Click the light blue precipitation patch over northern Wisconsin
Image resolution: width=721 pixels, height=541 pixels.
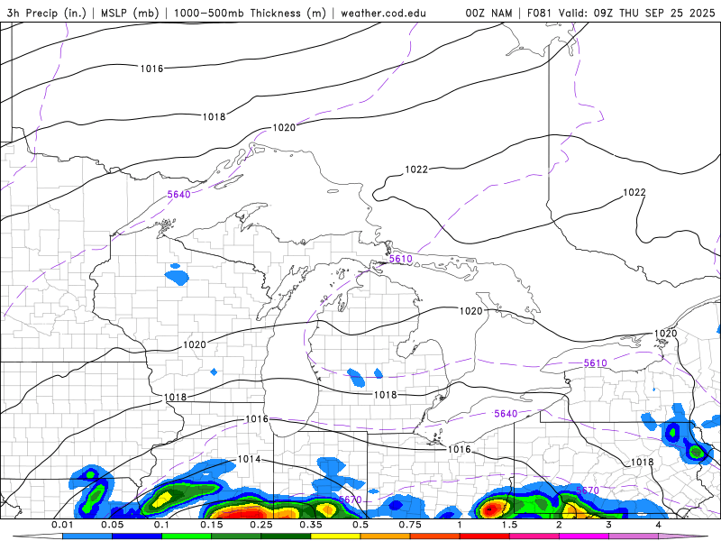177,278
